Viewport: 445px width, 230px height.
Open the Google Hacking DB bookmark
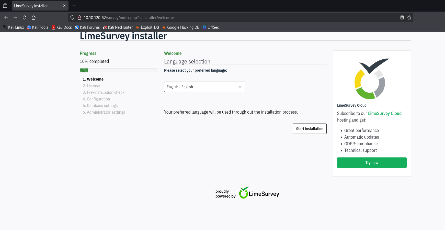[181, 27]
